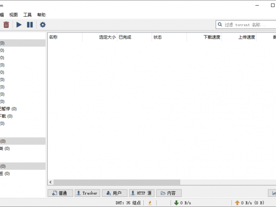This screenshot has width=276, height=207.
Task: Sort by the 名称 column header
Action: coord(65,37)
